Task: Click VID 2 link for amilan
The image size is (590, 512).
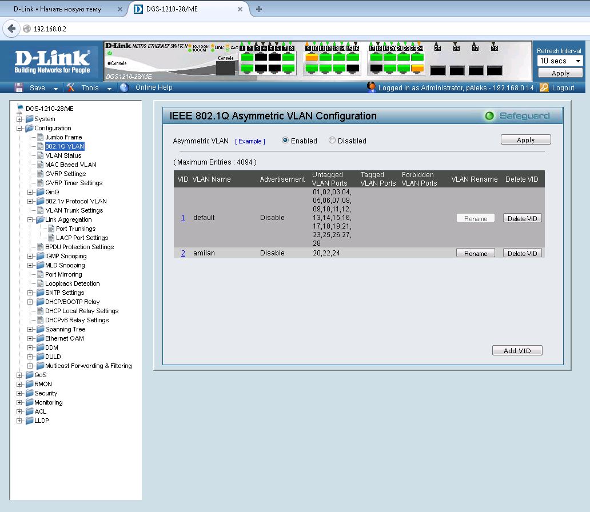Action: tap(183, 253)
